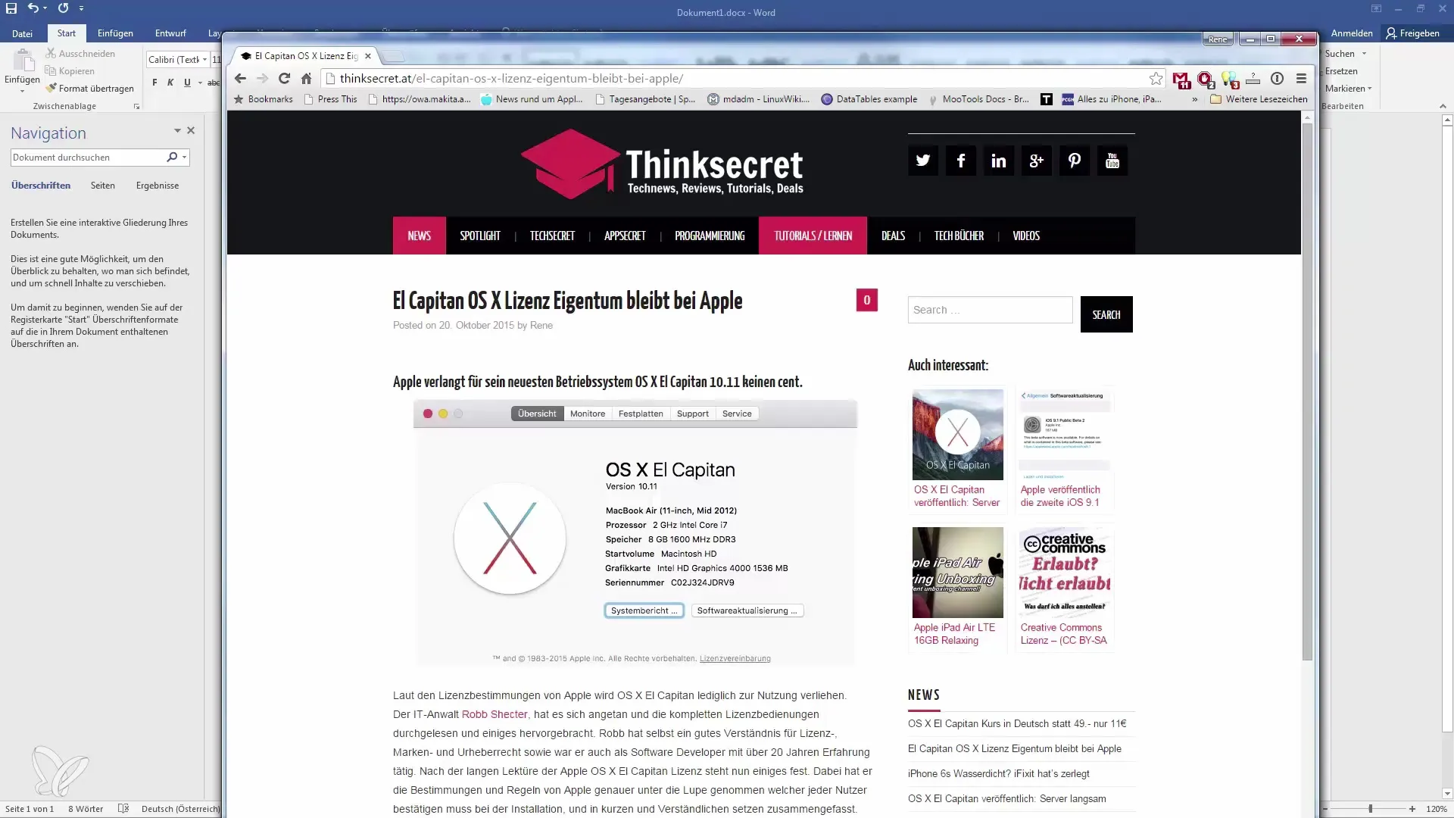
Task: Select the Seiten tab in Navigation panel
Action: (x=102, y=185)
